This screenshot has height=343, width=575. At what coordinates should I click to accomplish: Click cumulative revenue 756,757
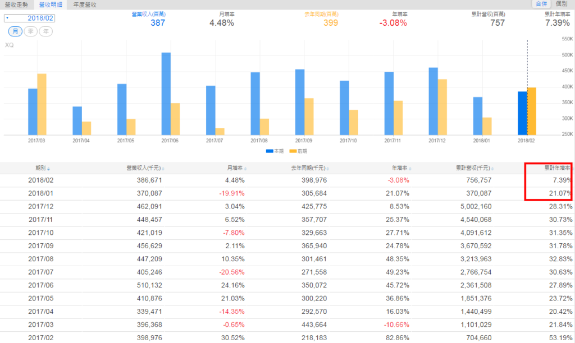(479, 180)
